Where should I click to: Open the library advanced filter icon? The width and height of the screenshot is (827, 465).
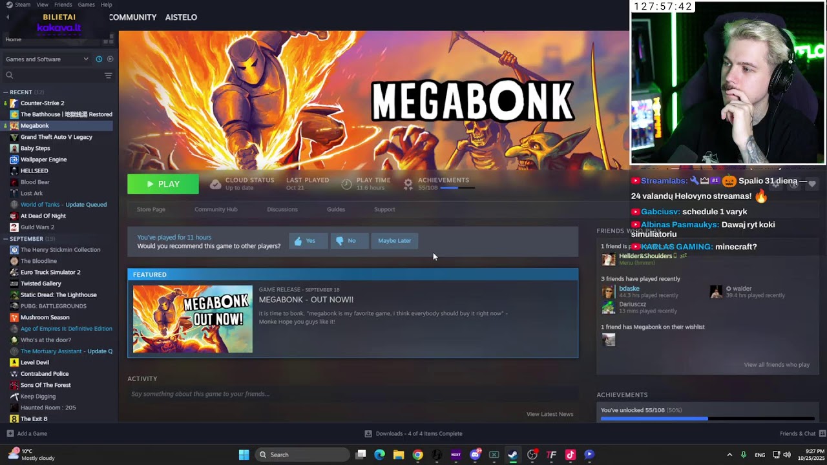109,76
